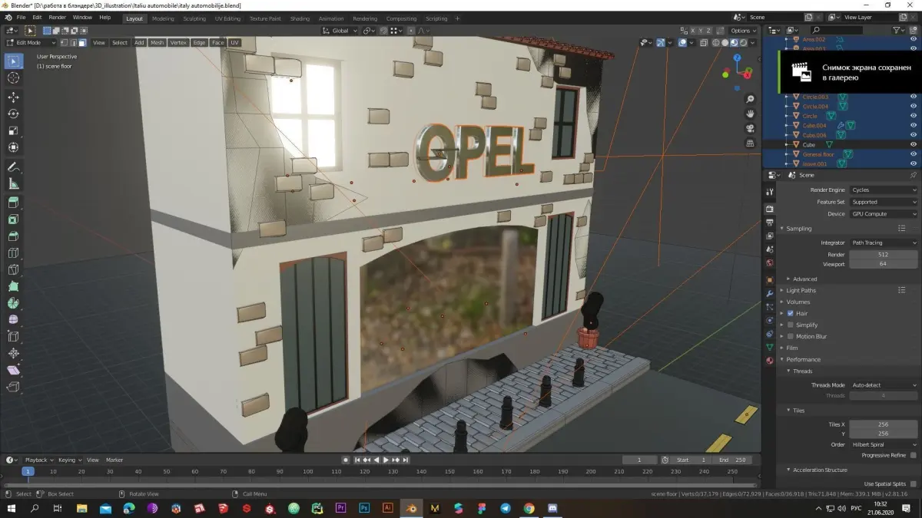
Task: Open the Modifiers wrench properties tab
Action: coord(769,294)
